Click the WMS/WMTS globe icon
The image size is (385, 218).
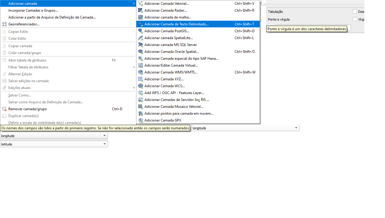click(x=141, y=72)
